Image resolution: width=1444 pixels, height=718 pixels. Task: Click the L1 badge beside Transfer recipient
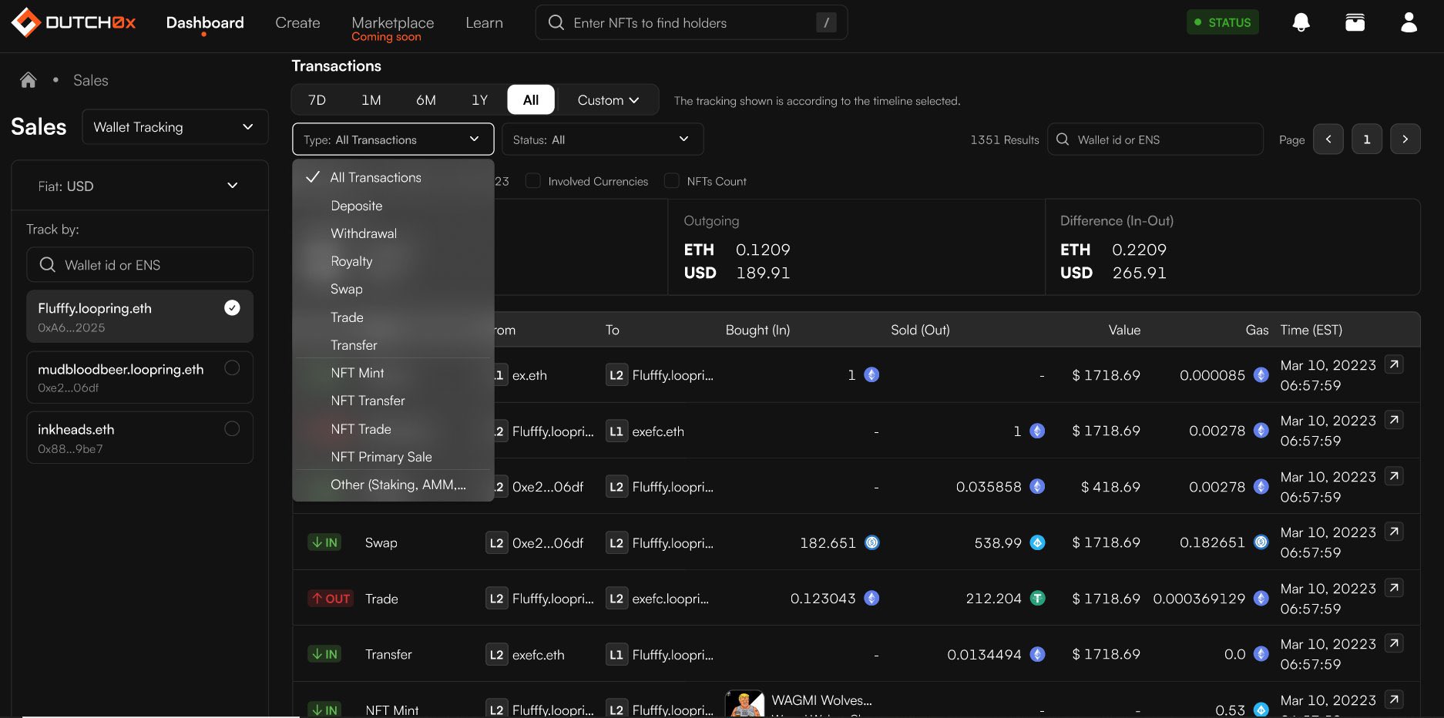click(616, 655)
